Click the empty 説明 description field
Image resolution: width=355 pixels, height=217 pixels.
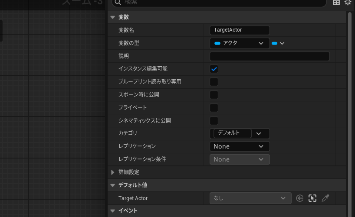(x=270, y=56)
